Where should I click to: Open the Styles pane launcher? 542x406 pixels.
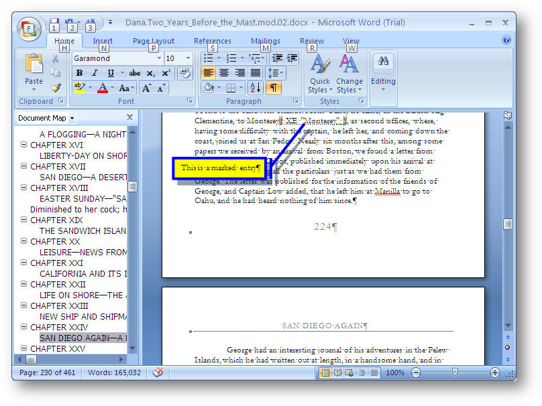361,100
